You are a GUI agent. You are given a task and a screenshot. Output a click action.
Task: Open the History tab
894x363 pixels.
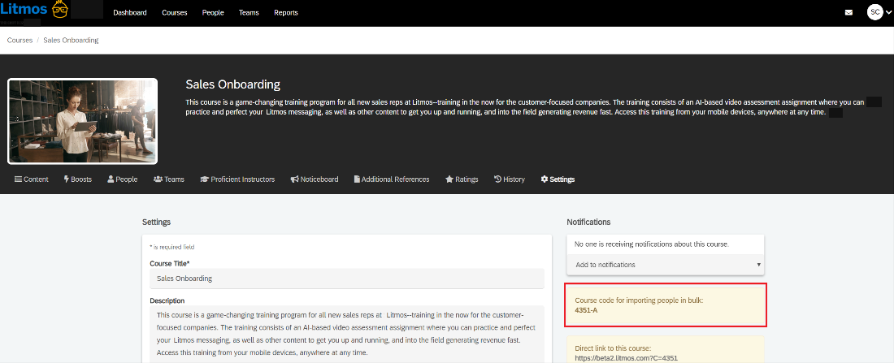pyautogui.click(x=509, y=179)
